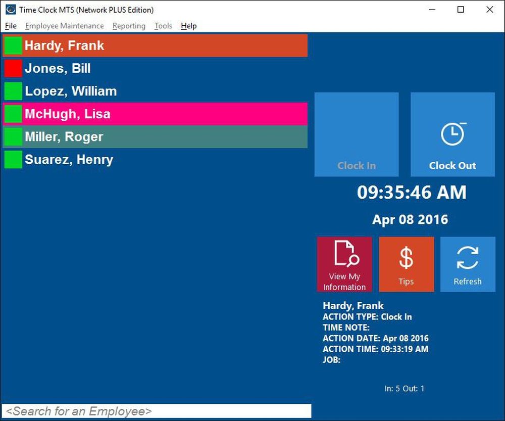Viewport: 505px width, 421px height.
Task: Select employee name McHugh, Lisa
Action: [x=68, y=114]
